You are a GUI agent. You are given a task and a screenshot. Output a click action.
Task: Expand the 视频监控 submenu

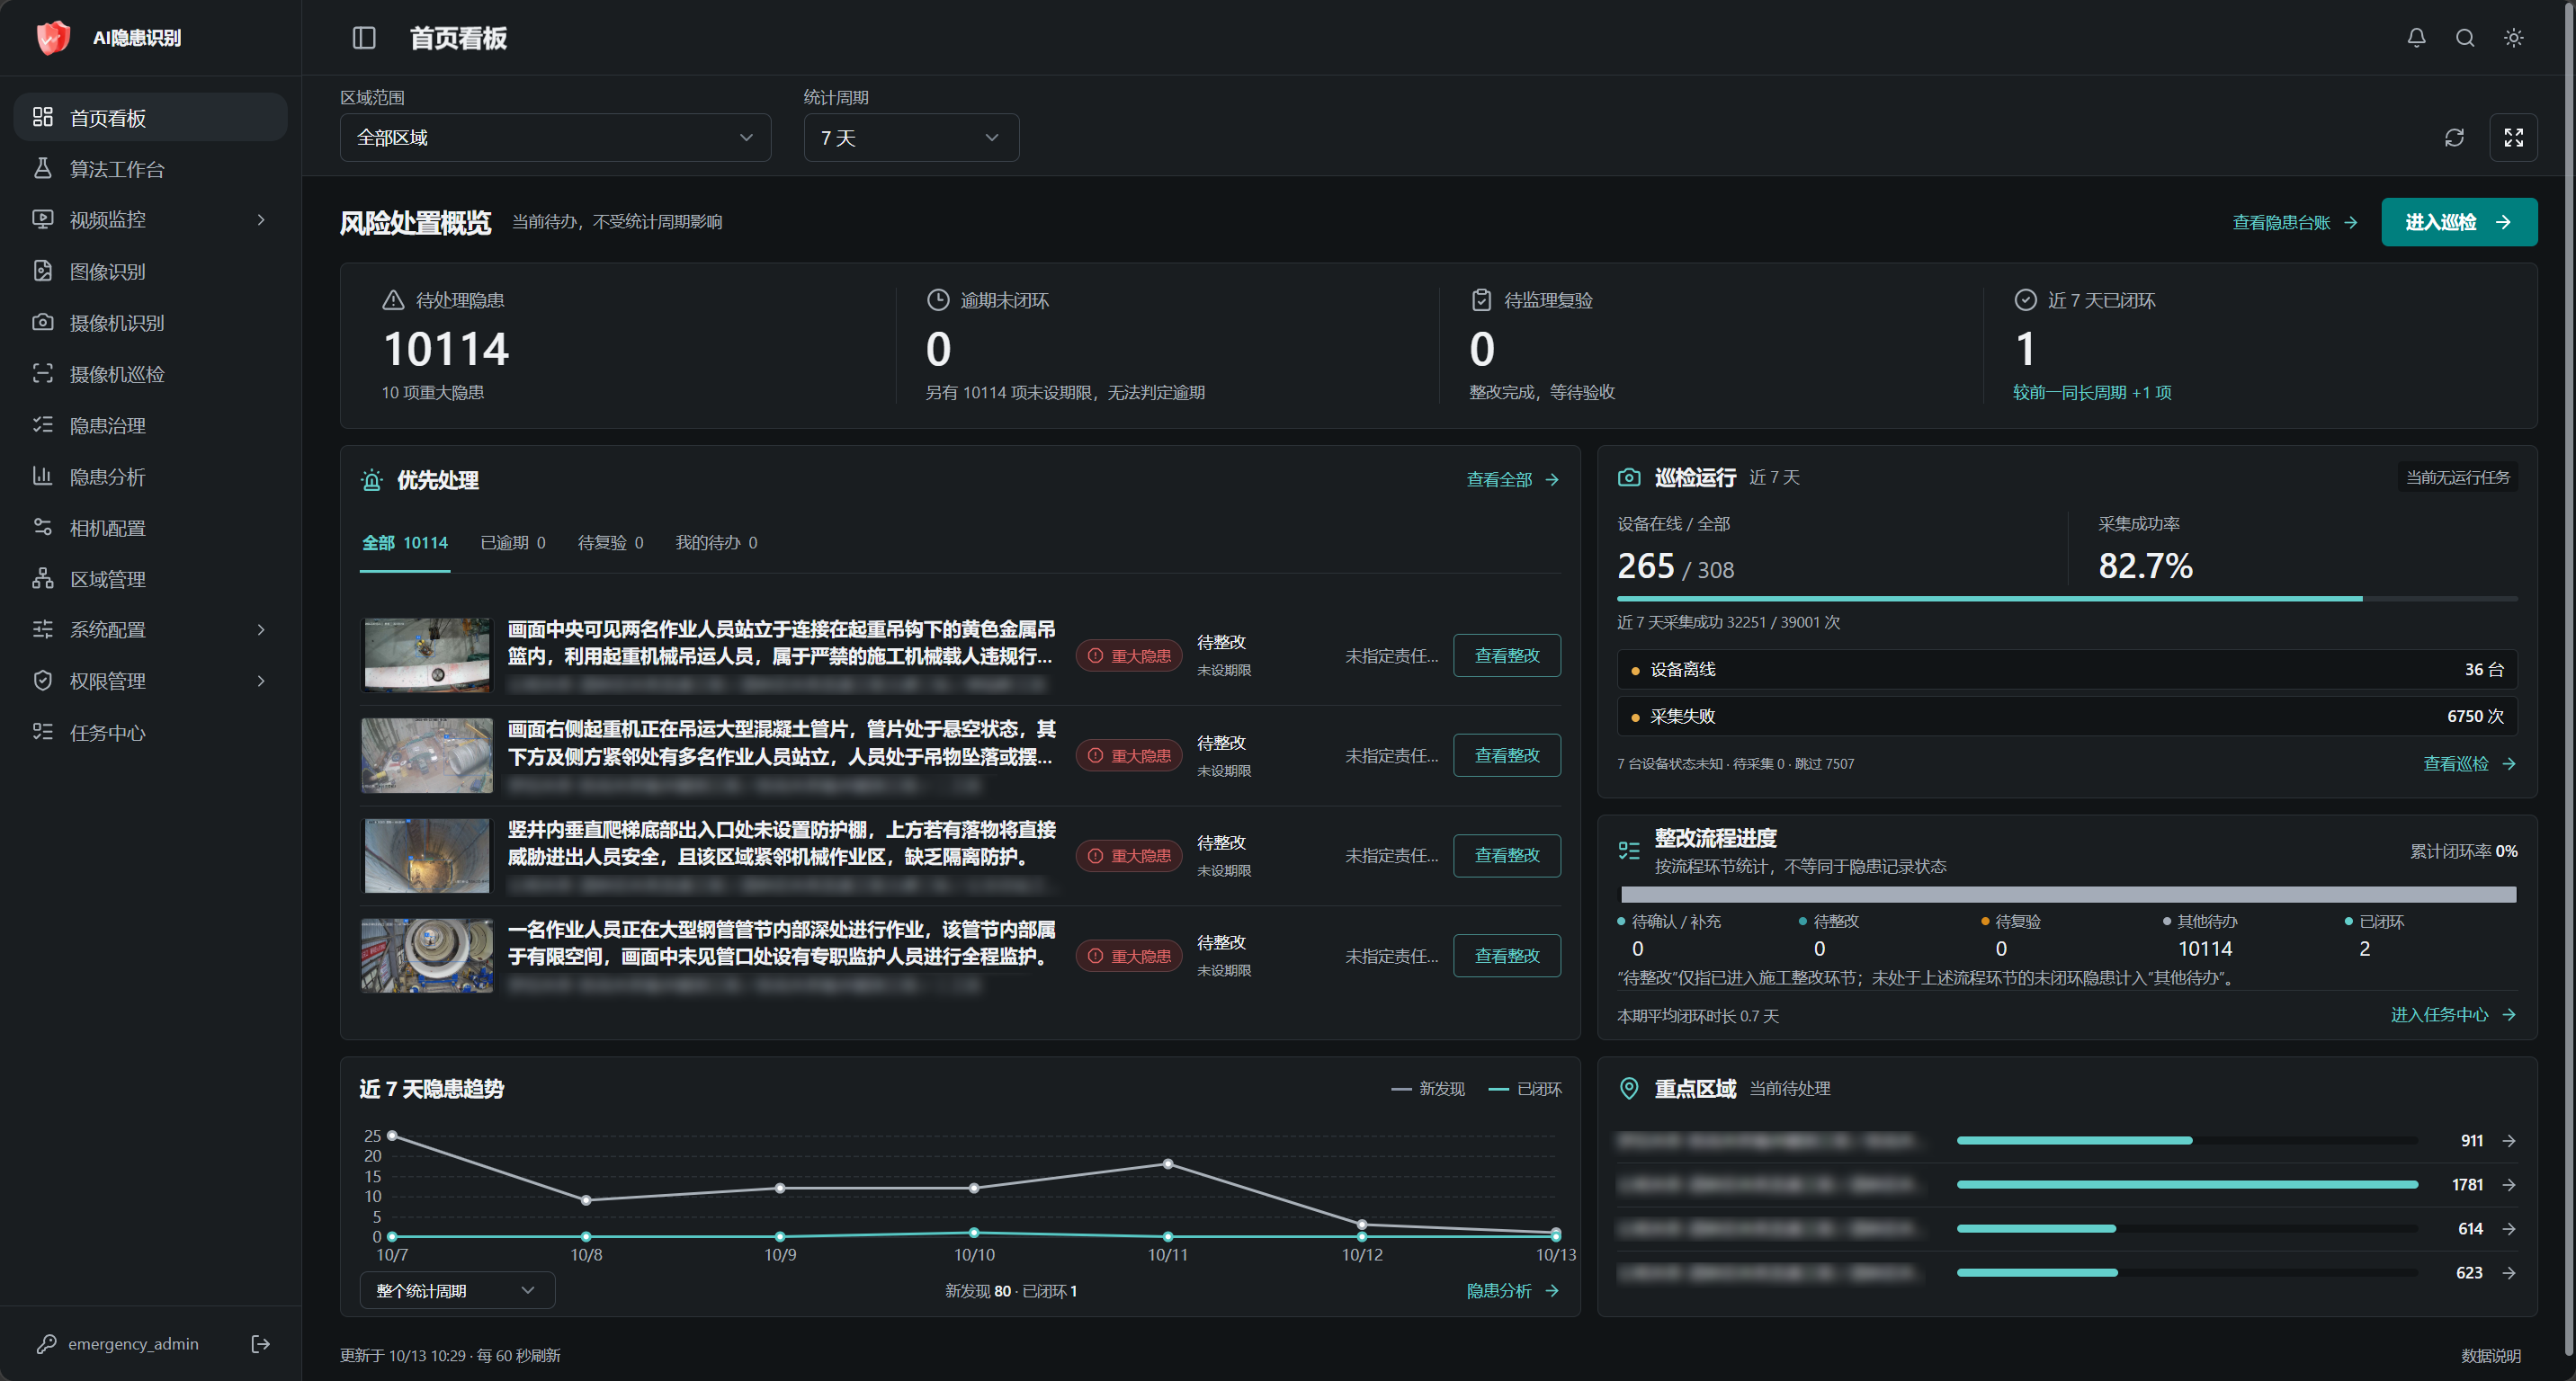[150, 220]
